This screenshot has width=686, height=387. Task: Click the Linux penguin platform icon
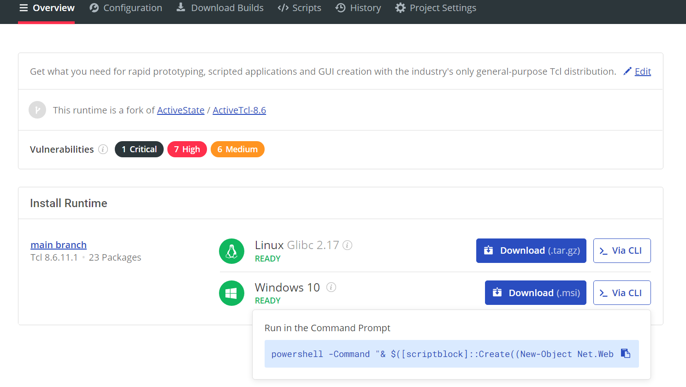click(231, 251)
